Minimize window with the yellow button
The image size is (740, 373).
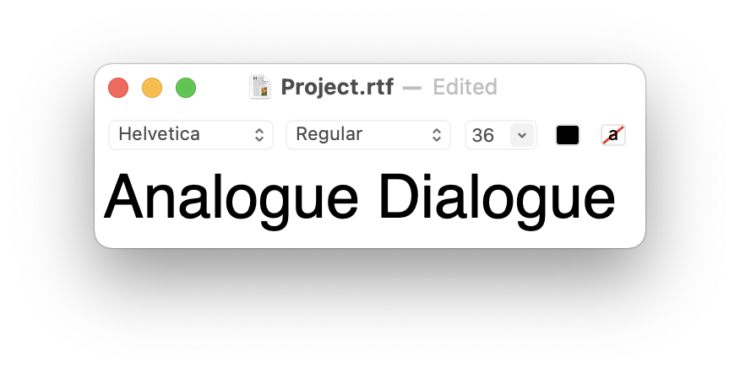(x=152, y=88)
